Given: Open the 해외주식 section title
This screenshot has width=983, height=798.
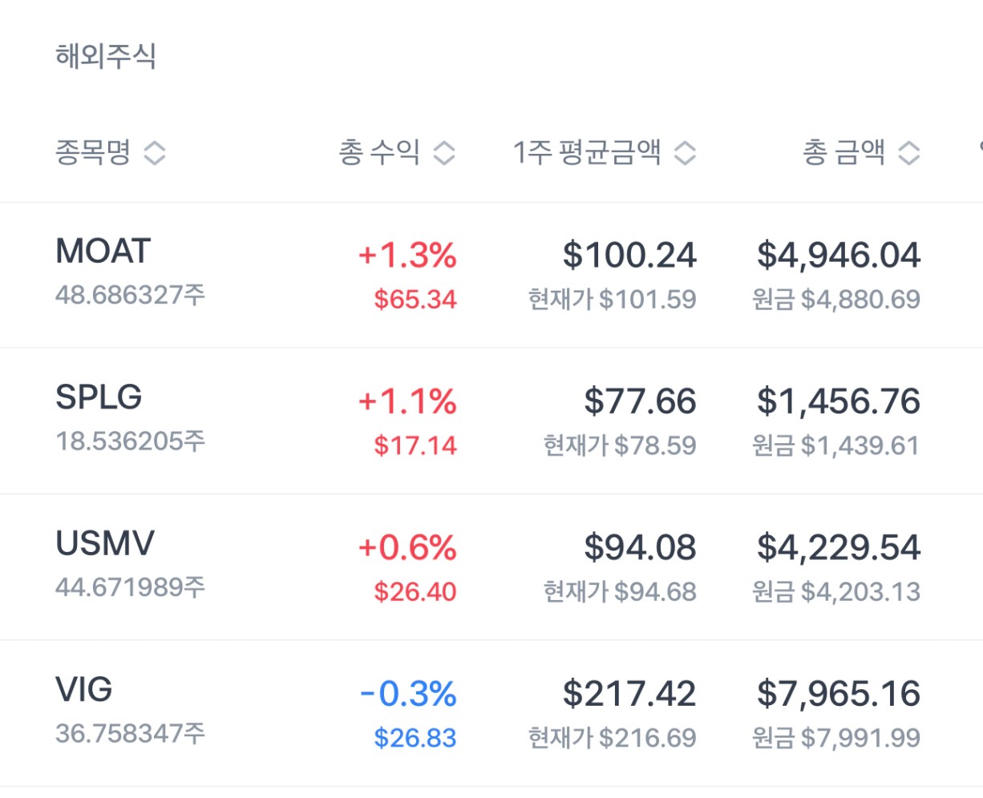Looking at the screenshot, I should [x=106, y=56].
